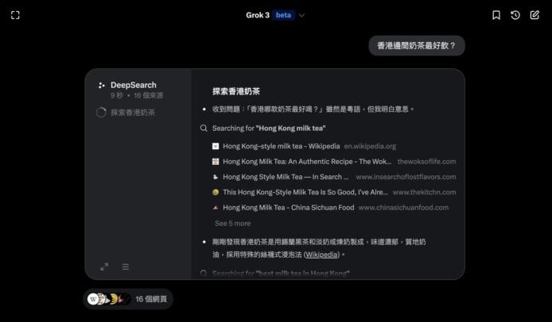Open In Search of Lost Flavors result
This screenshot has width=552, height=322.
click(x=285, y=177)
